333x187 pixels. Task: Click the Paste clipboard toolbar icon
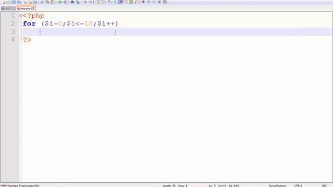coord(53,2)
